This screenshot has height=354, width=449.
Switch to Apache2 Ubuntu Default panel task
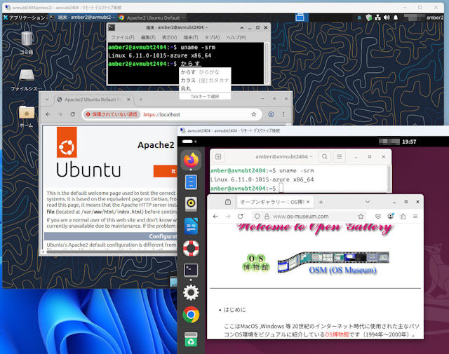tap(152, 18)
